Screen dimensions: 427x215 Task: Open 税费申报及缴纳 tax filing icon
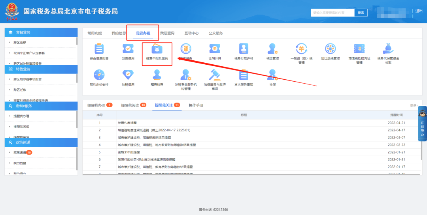(157, 49)
